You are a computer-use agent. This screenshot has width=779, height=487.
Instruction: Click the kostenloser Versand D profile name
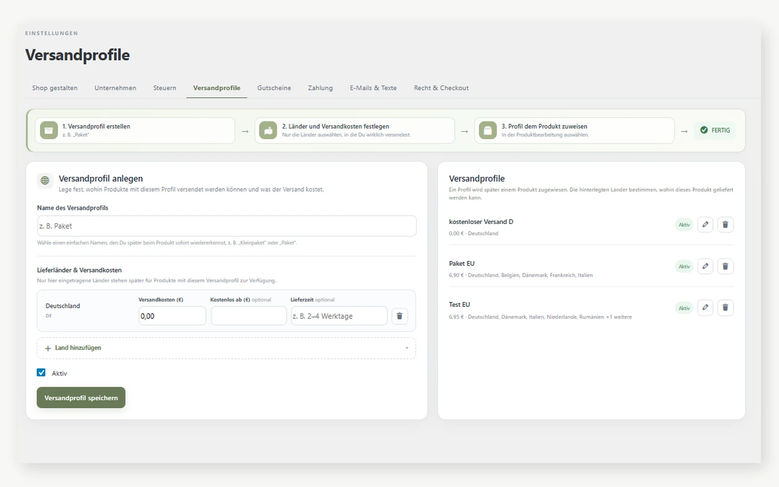(481, 222)
